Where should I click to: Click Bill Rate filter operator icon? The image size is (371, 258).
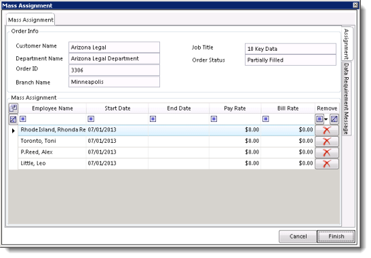[266, 119]
